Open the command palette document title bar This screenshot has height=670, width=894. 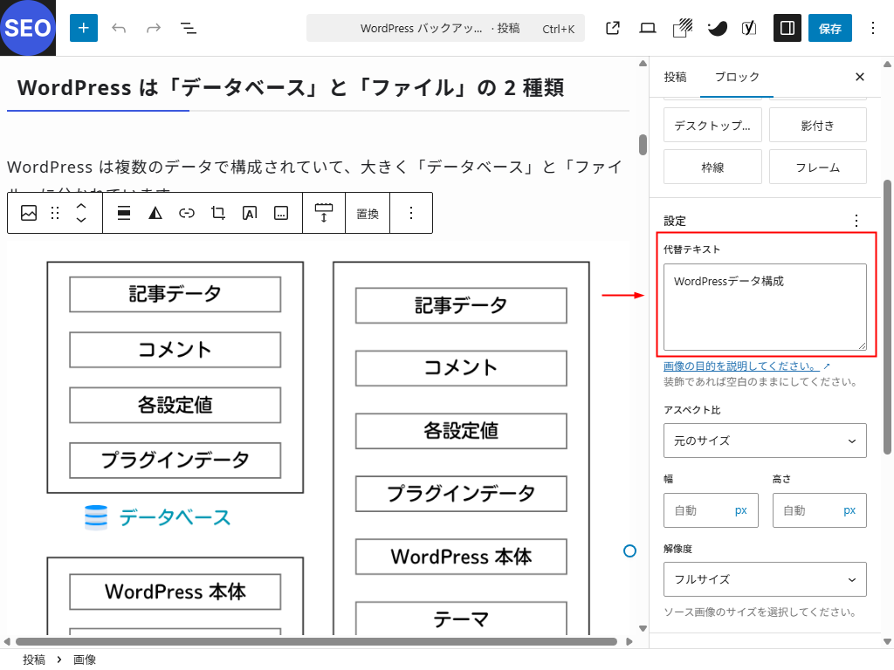coord(445,28)
